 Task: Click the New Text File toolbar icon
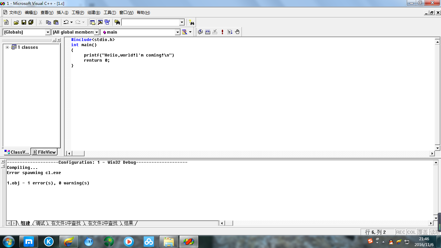click(x=6, y=22)
